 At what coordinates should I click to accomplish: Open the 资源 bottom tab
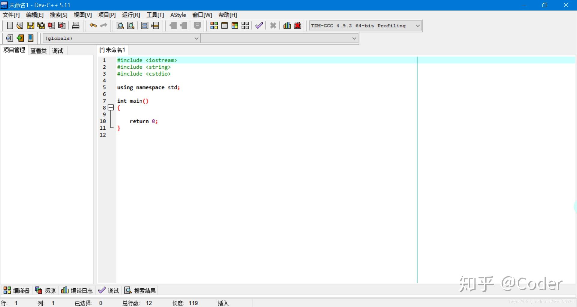point(45,290)
